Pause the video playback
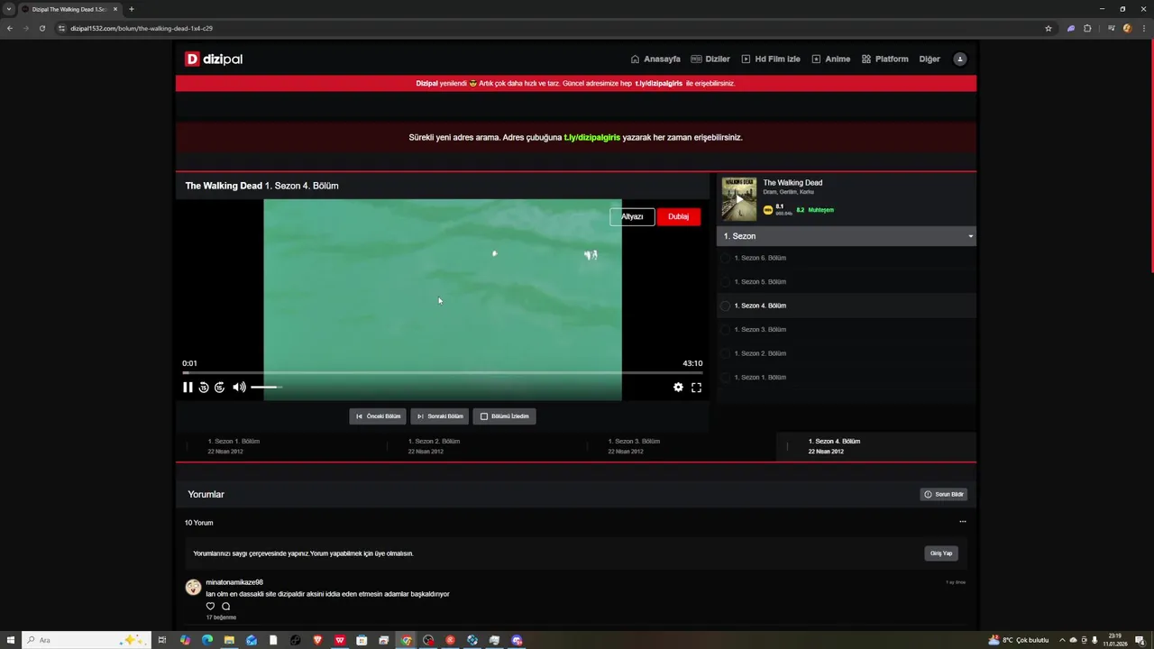1154x649 pixels. (188, 388)
